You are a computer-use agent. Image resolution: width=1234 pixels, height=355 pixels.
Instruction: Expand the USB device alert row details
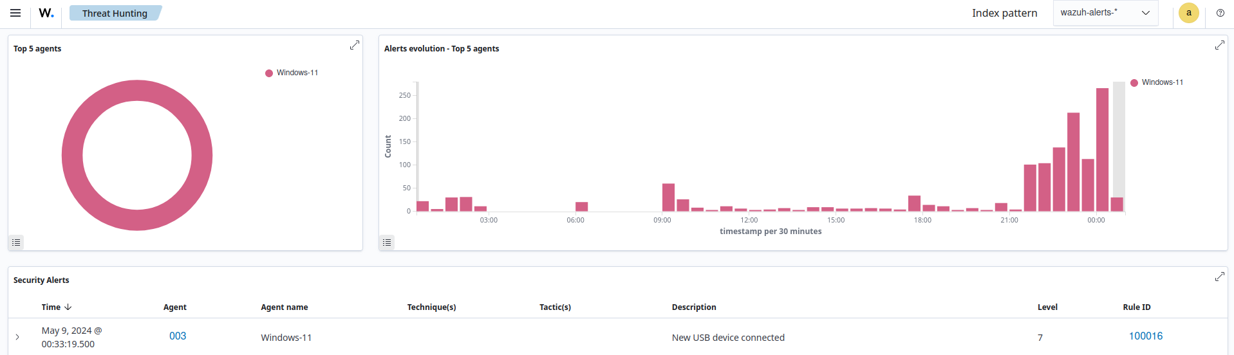(17, 337)
